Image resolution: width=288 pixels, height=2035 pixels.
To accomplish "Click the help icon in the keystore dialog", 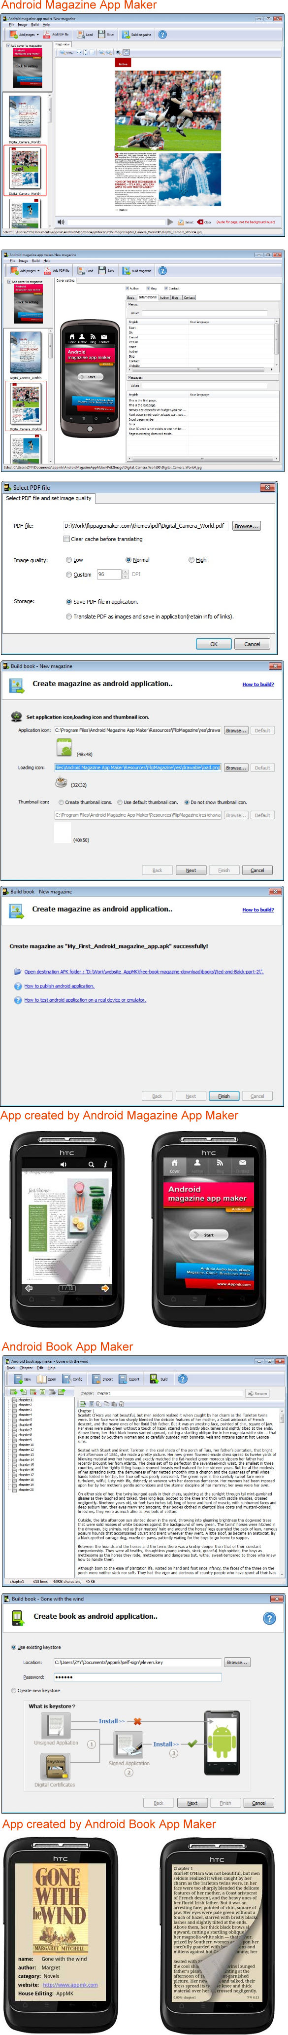I will [269, 1618].
